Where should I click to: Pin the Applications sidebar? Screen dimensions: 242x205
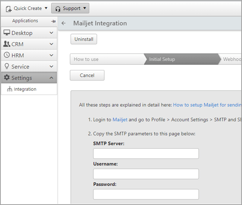click(x=53, y=21)
